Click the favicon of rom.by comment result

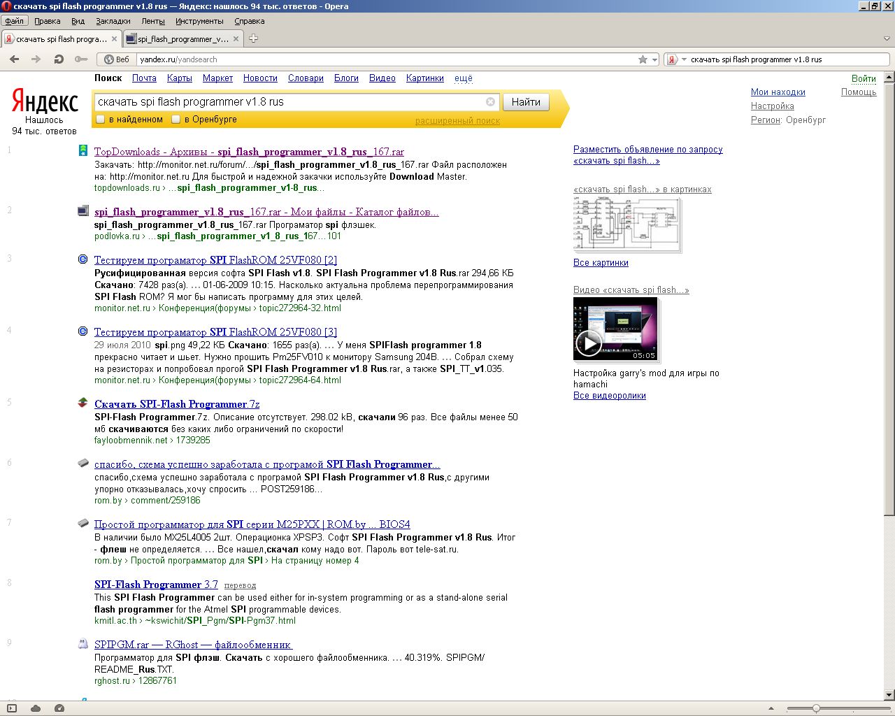(83, 464)
